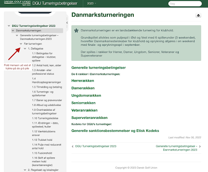Open Generelle sanktionsbestemmelser og Etisk Kodeks
Image resolution: width=208 pixels, height=172 pixels.
click(115, 131)
